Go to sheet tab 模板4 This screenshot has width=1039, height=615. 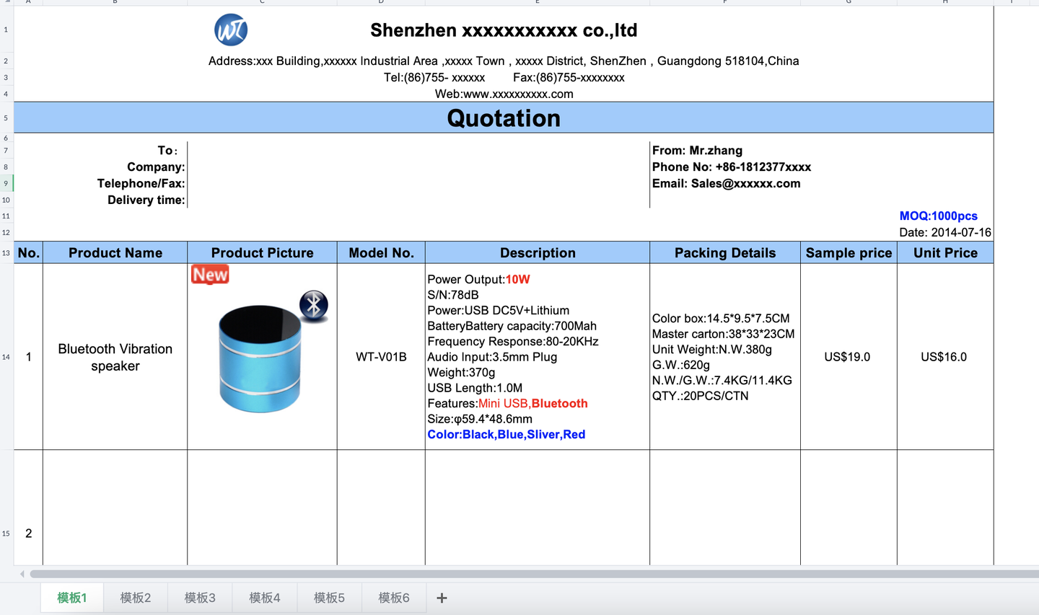tap(265, 598)
